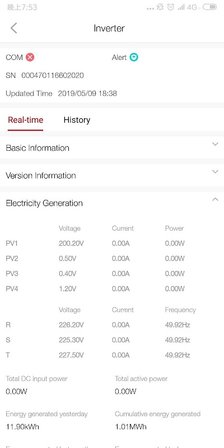Tap the three dots status icon
The width and height of the screenshot is (224, 448).
click(150, 8)
